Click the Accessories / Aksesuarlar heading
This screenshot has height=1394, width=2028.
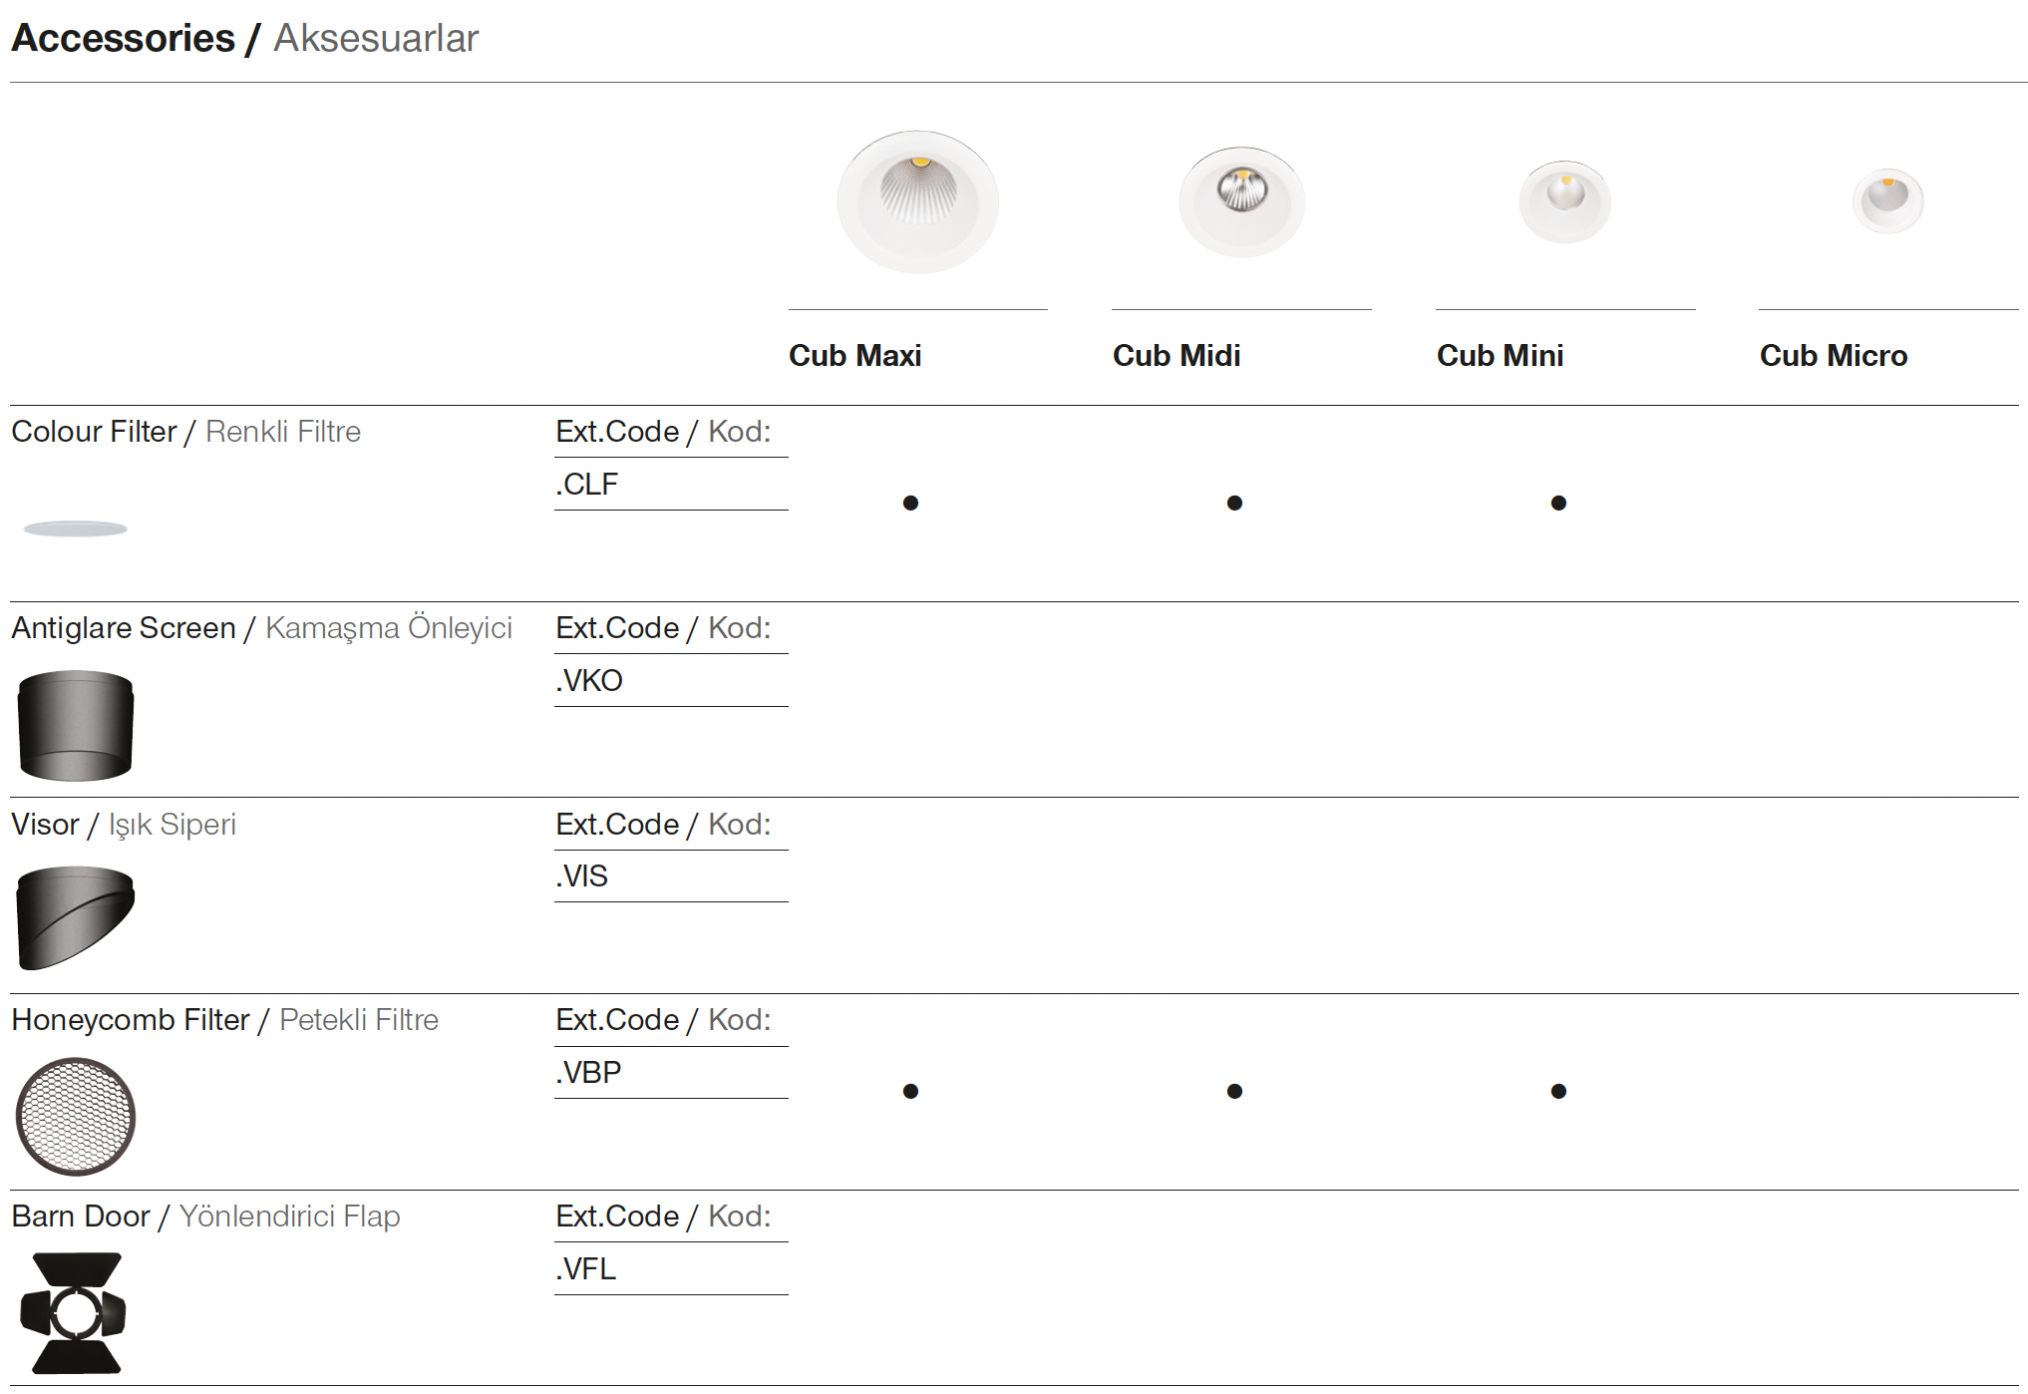tap(245, 38)
